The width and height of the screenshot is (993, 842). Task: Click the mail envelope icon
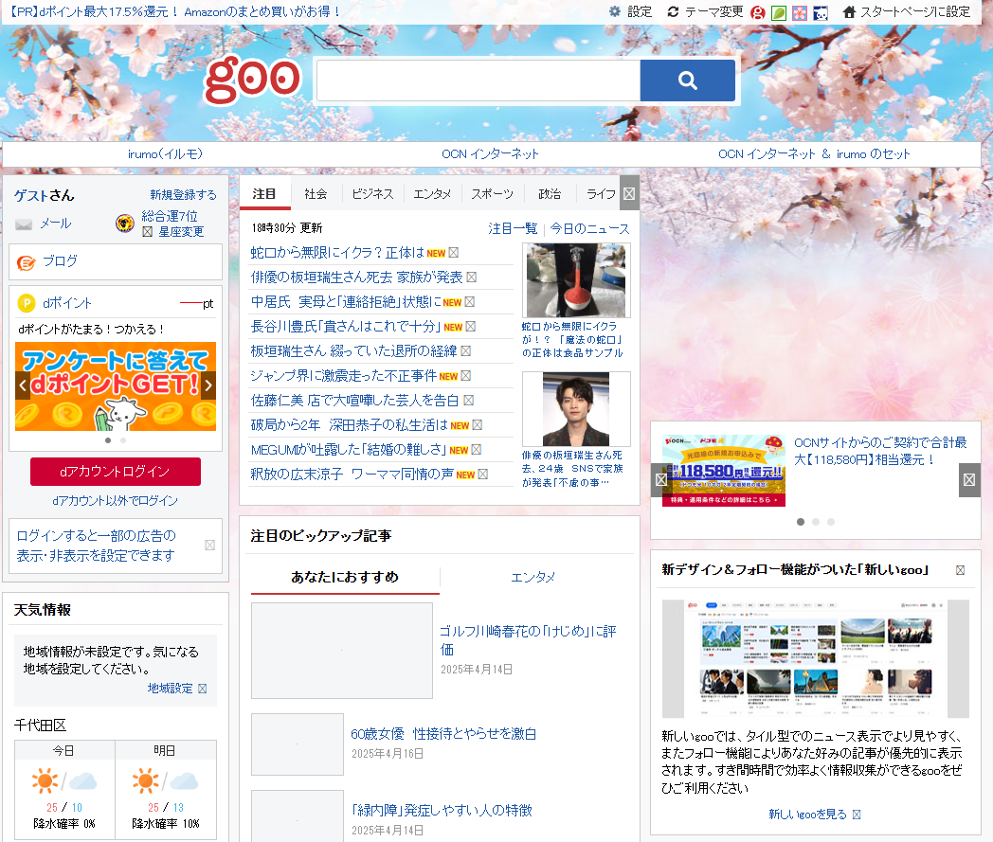(x=24, y=224)
